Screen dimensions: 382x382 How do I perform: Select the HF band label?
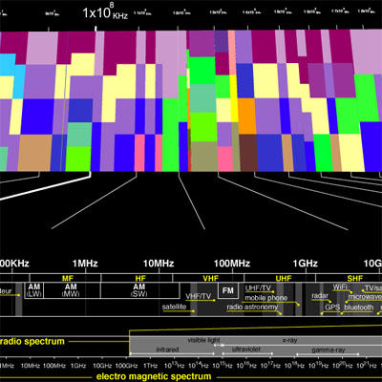(x=140, y=279)
